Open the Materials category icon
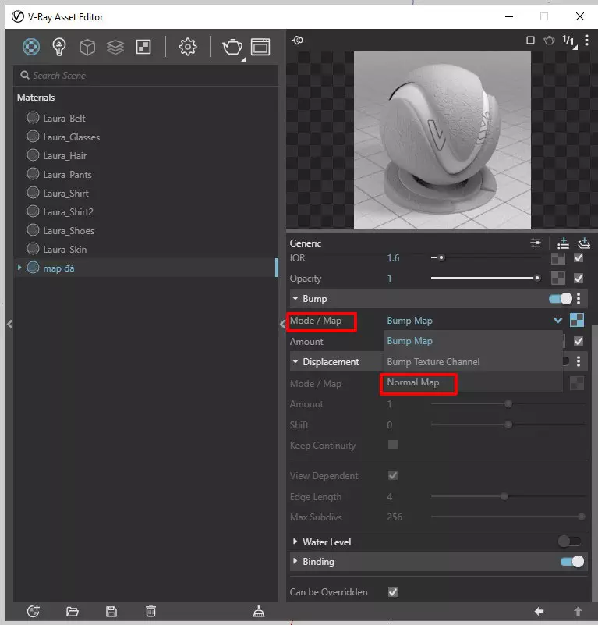 click(31, 48)
